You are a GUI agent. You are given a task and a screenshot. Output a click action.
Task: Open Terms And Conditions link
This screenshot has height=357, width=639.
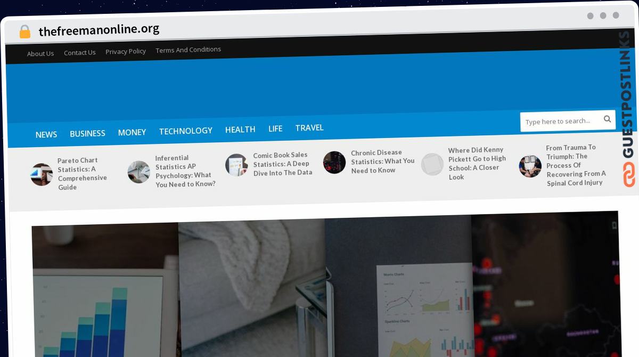(189, 50)
